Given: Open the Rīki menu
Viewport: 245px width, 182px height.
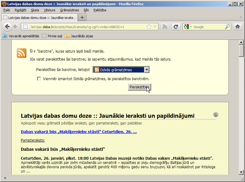Looking at the screenshot, I should [86, 10].
